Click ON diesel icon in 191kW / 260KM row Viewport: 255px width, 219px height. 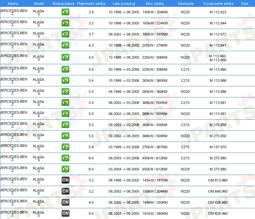click(x=65, y=213)
